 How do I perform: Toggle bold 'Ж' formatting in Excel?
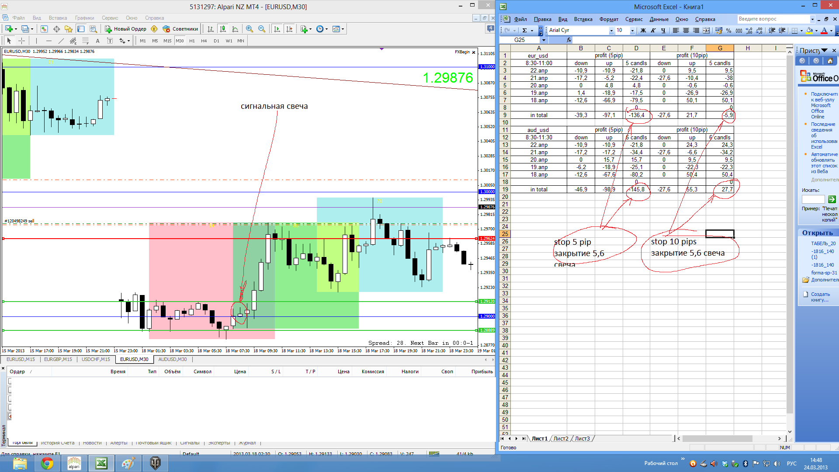[x=643, y=30]
